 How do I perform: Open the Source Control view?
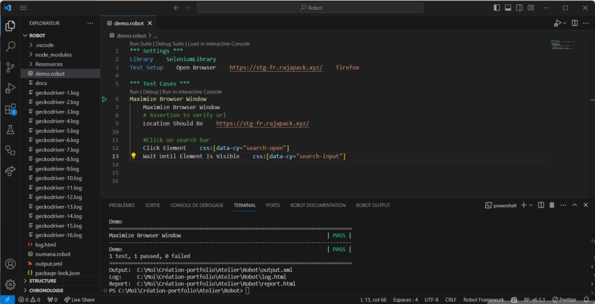click(x=10, y=67)
